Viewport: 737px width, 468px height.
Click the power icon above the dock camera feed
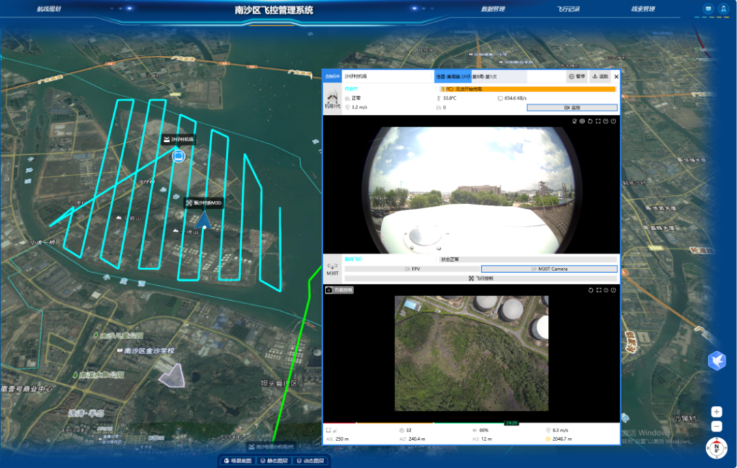coord(613,121)
